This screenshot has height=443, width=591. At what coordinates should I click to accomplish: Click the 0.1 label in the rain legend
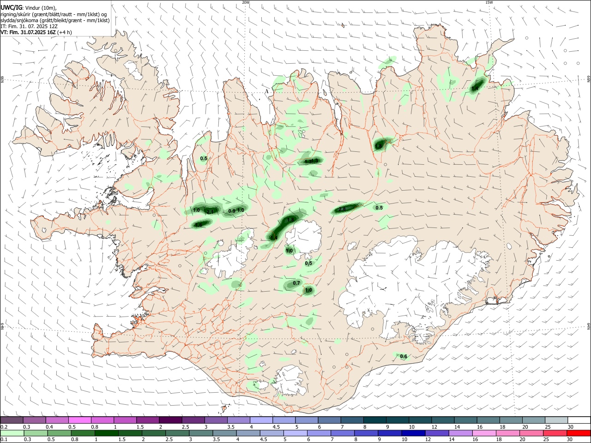point(4,440)
